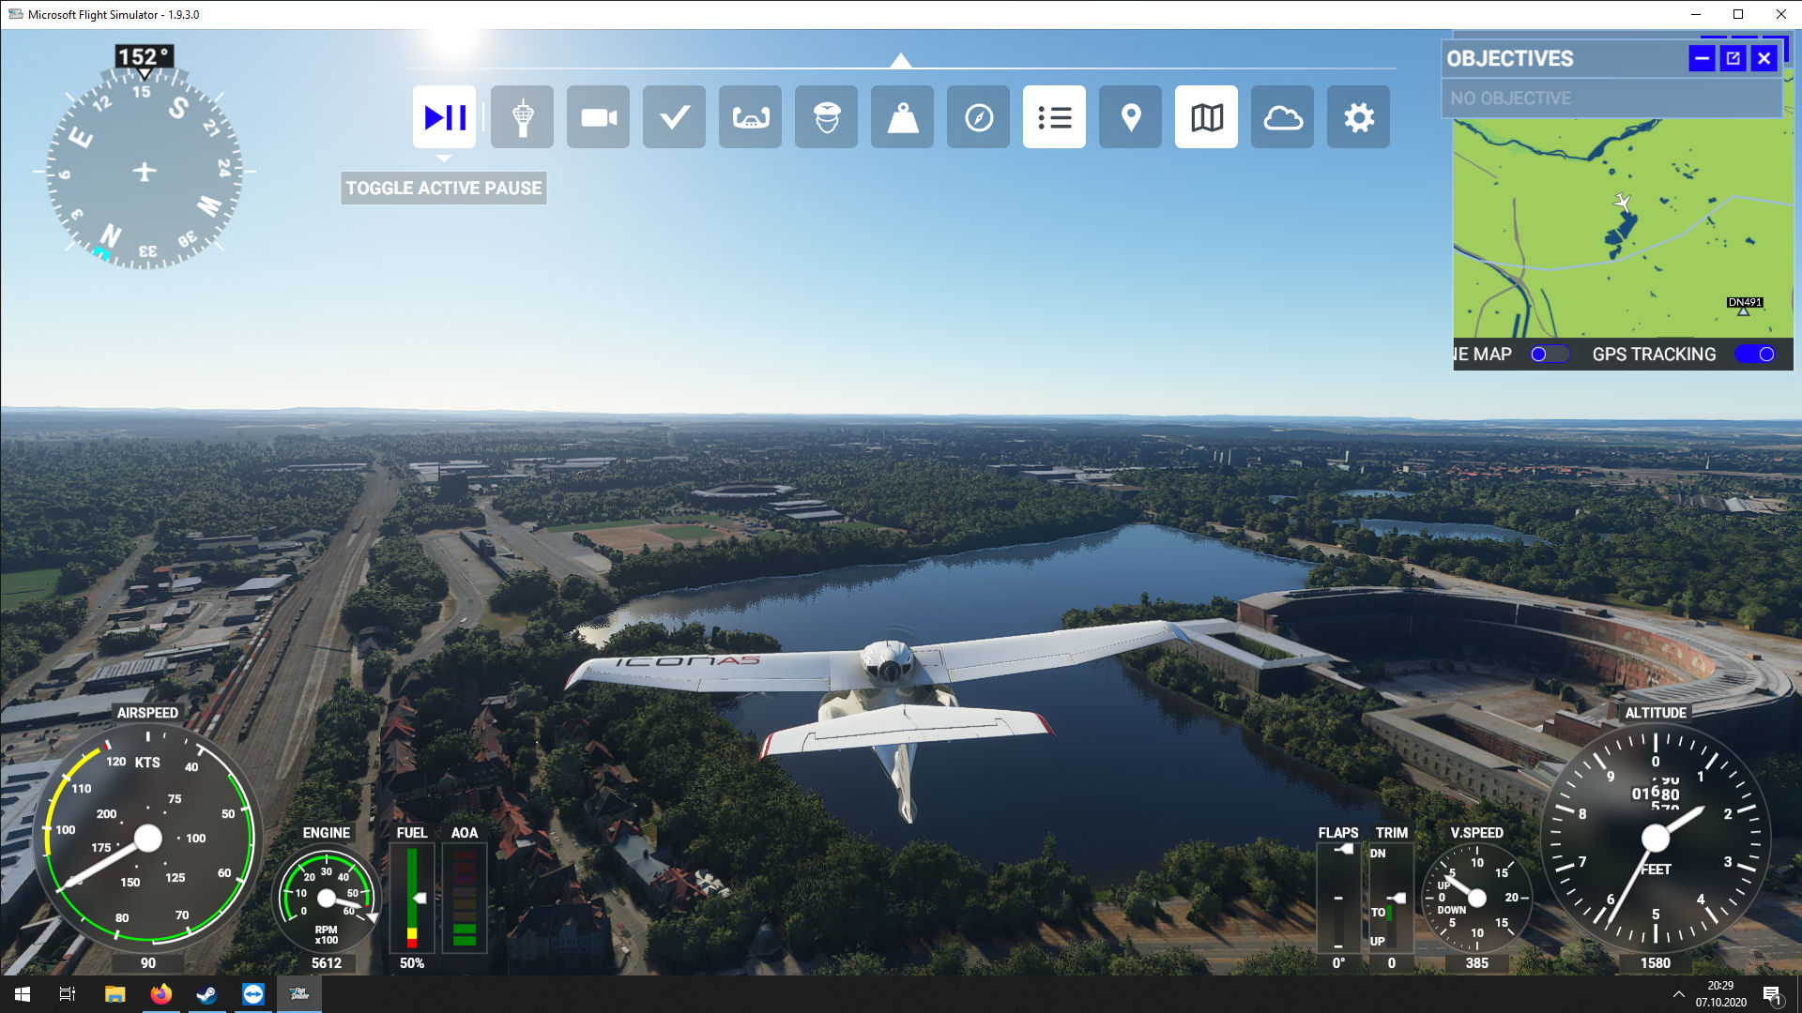The height and width of the screenshot is (1013, 1802).
Task: Open the checklist panel (checkmark icon)
Action: click(674, 117)
